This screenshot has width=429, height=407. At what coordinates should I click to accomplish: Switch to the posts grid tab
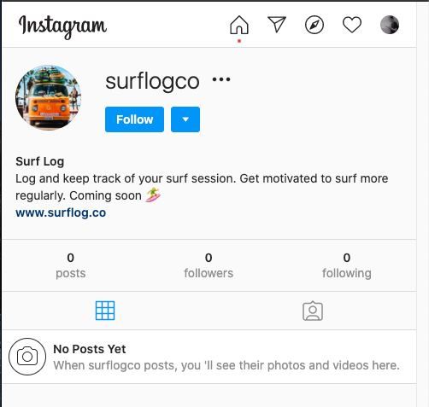click(105, 311)
